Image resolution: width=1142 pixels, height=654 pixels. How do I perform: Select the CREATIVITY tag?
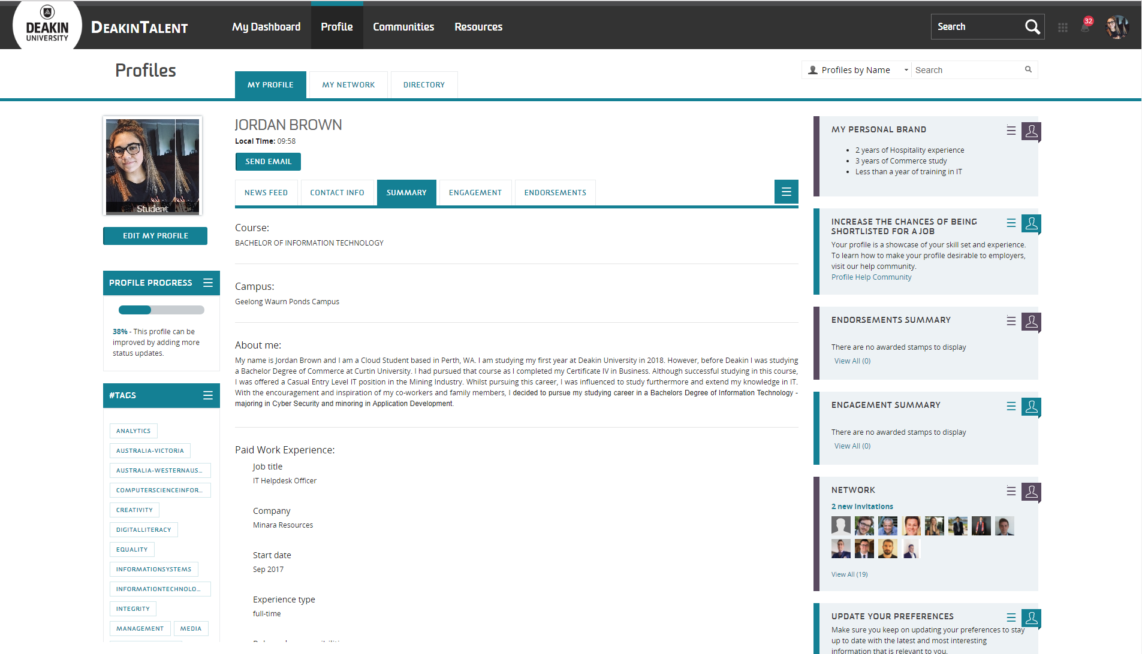pyautogui.click(x=134, y=510)
